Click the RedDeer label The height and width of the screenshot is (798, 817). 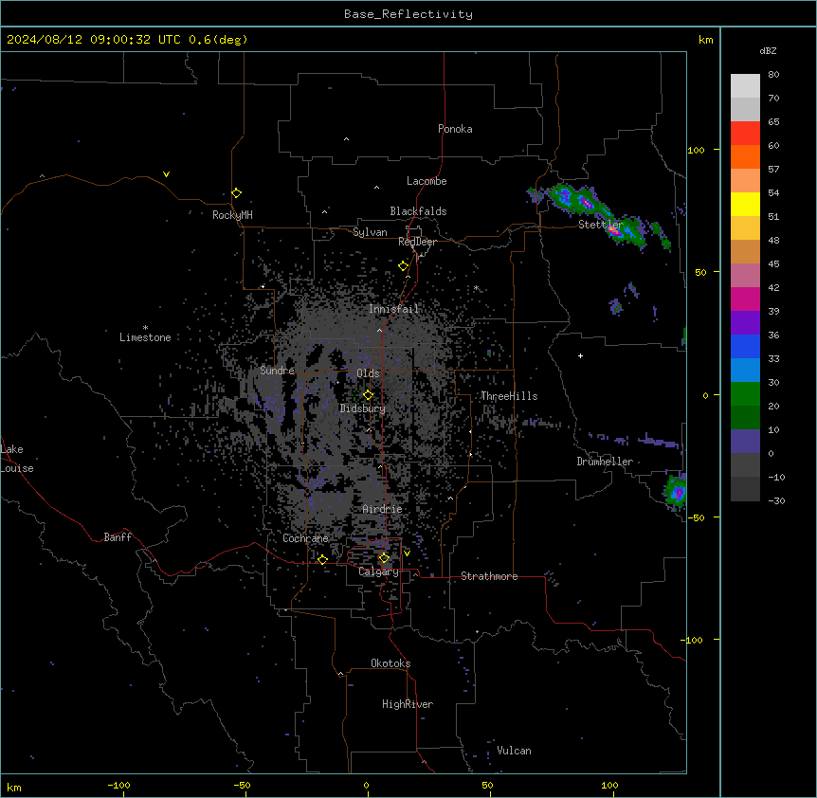tap(417, 242)
